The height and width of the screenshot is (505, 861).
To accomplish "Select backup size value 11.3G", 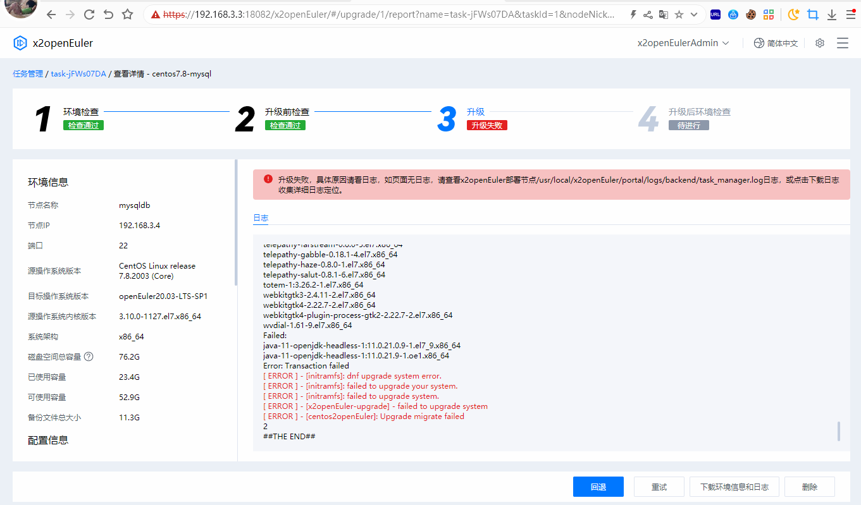I will (129, 418).
